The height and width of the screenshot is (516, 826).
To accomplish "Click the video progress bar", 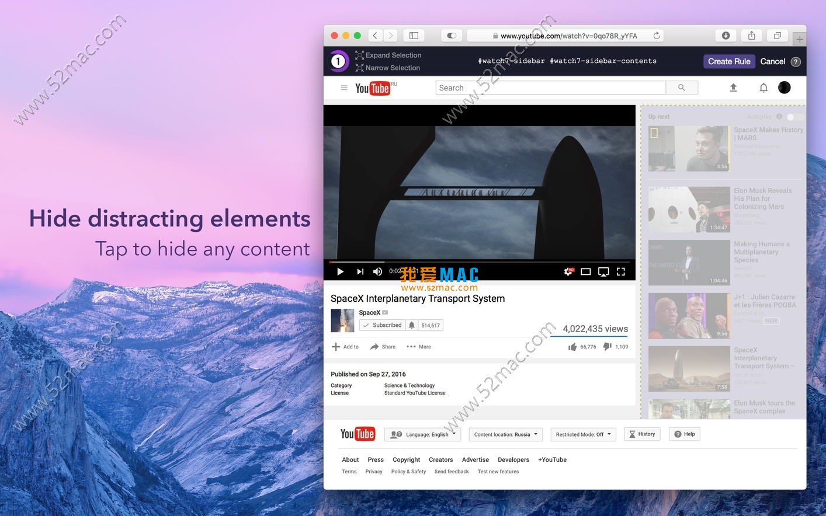I will (479, 262).
